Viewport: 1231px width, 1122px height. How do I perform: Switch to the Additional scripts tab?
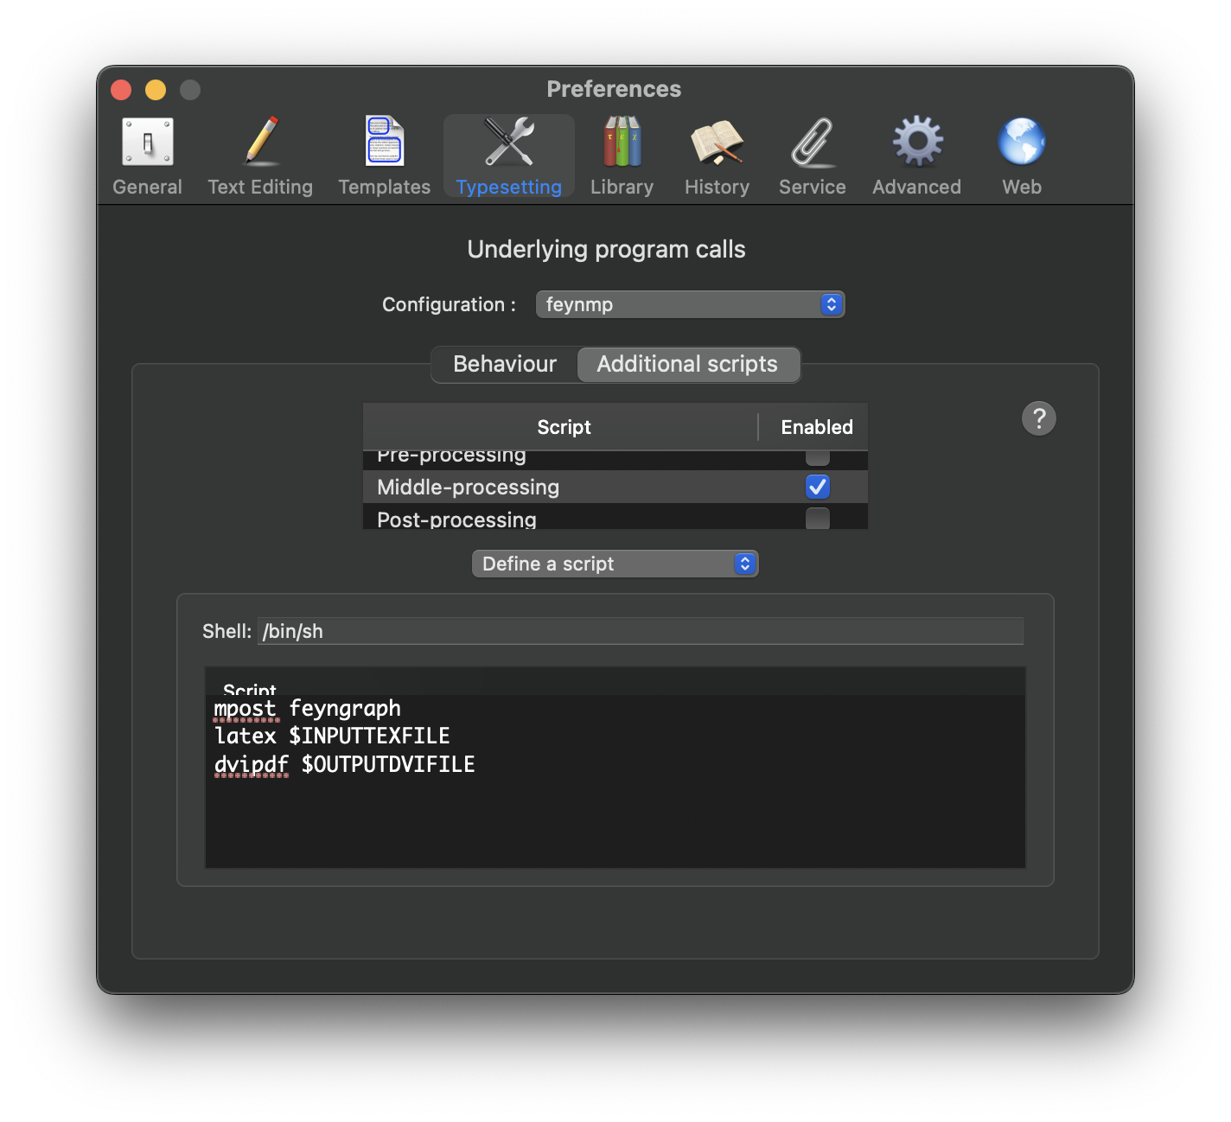click(687, 364)
